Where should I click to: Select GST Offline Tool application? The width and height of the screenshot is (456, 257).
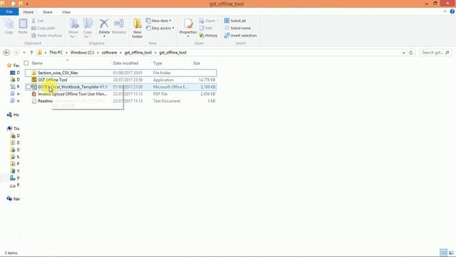[x=120, y=80]
